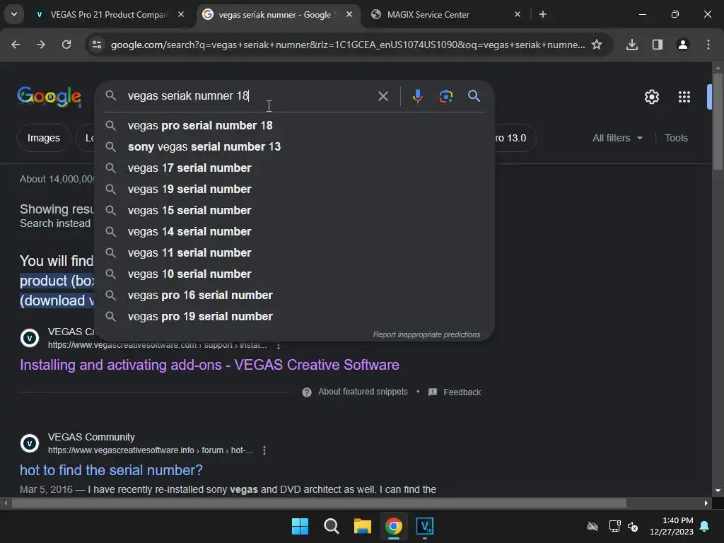This screenshot has height=543, width=724.
Task: Open the Images search filter
Action: [x=43, y=138]
